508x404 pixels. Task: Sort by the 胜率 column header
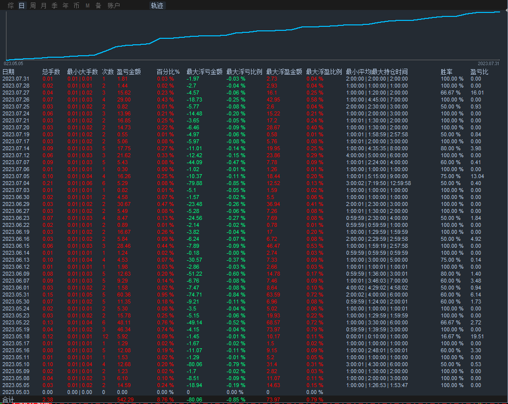446,72
